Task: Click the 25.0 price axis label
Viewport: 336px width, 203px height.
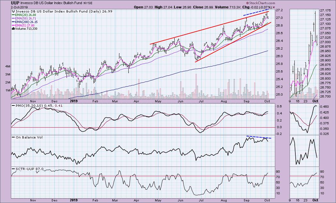Action: tap(279, 95)
